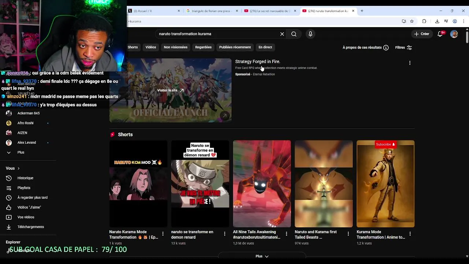Viewport: 469px width, 264px height.
Task: Click the Eternal Rebellion sponsor name
Action: point(264,74)
